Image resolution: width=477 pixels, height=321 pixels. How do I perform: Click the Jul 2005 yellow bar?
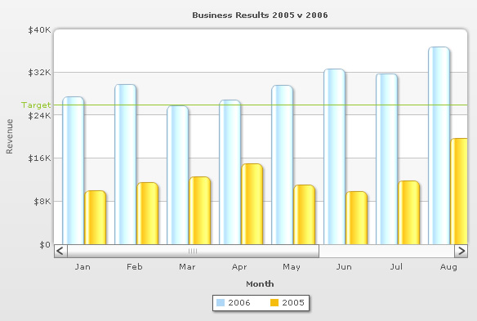click(x=409, y=212)
